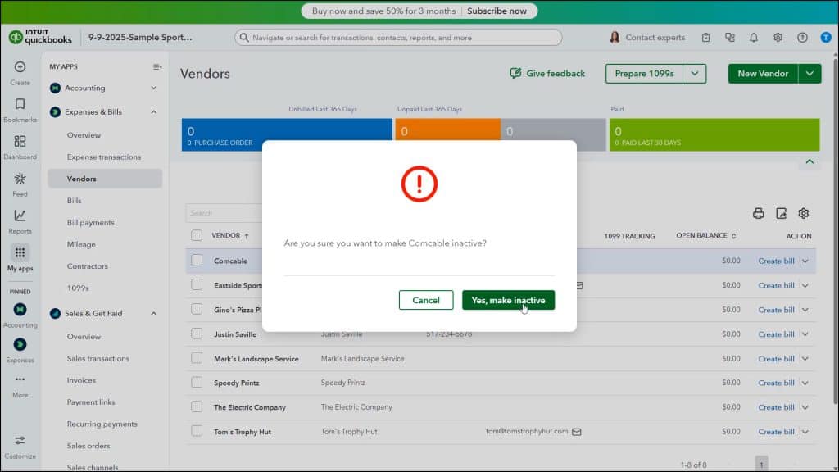Open the help question mark icon
839x472 pixels.
(802, 38)
